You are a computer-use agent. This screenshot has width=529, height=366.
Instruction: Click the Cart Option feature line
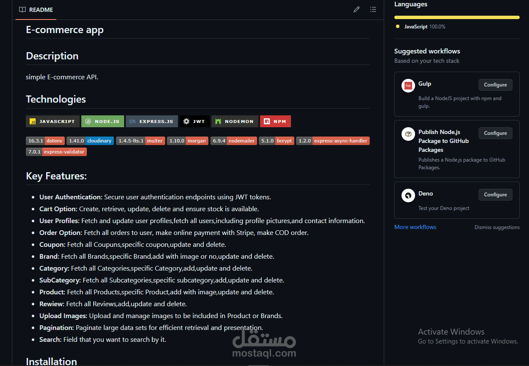point(149,209)
